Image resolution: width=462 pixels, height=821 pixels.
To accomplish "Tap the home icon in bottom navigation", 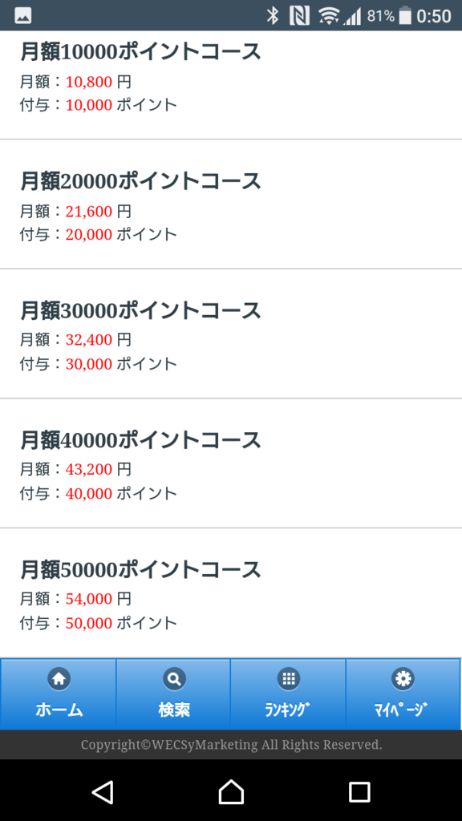I will click(59, 679).
